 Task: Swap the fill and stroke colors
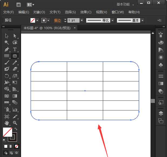(x=16, y=129)
